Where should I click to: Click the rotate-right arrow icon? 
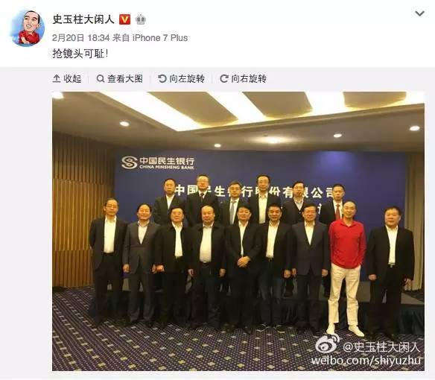click(224, 78)
